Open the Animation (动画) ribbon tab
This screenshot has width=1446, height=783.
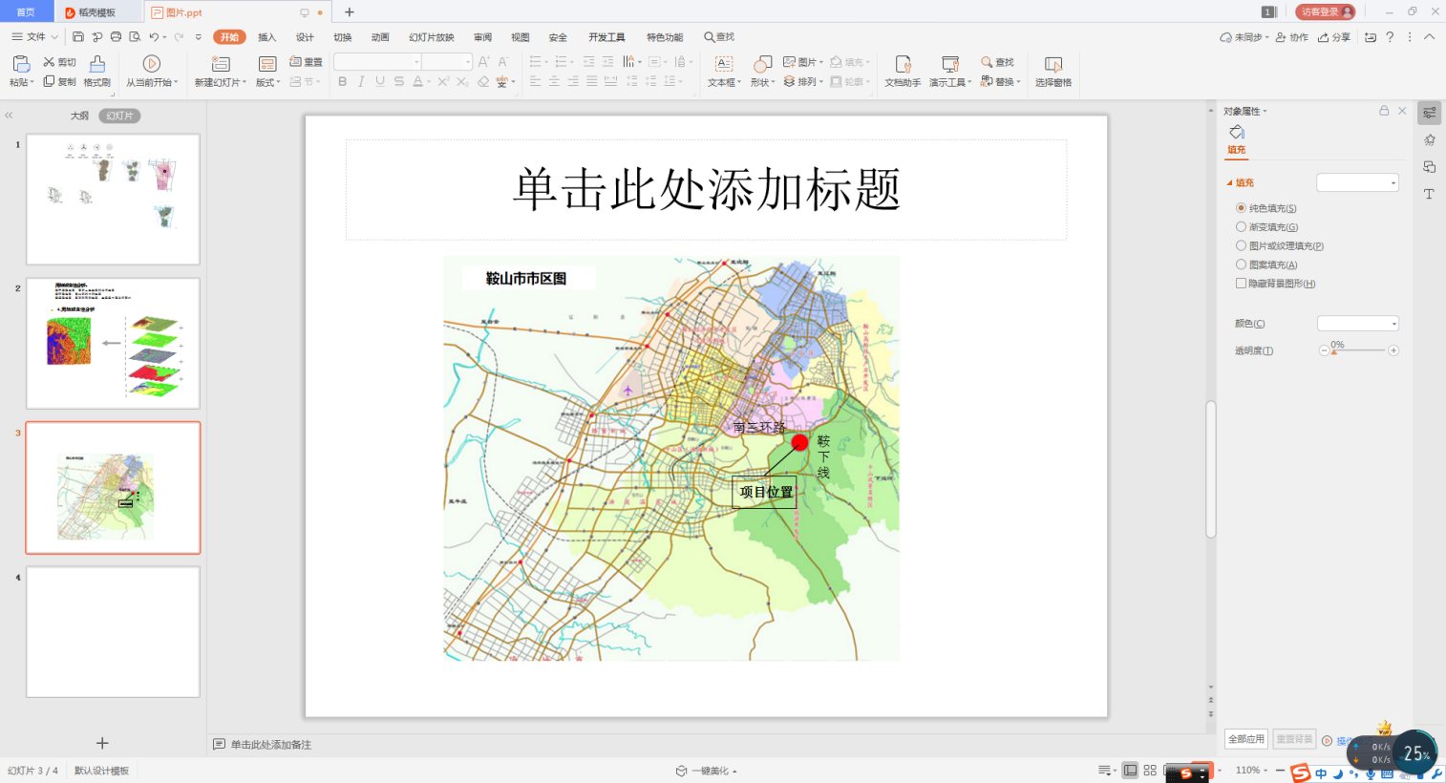380,37
